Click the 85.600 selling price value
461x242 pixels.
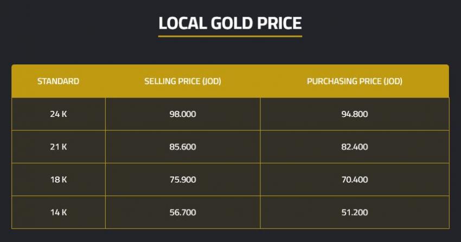pyautogui.click(x=183, y=147)
